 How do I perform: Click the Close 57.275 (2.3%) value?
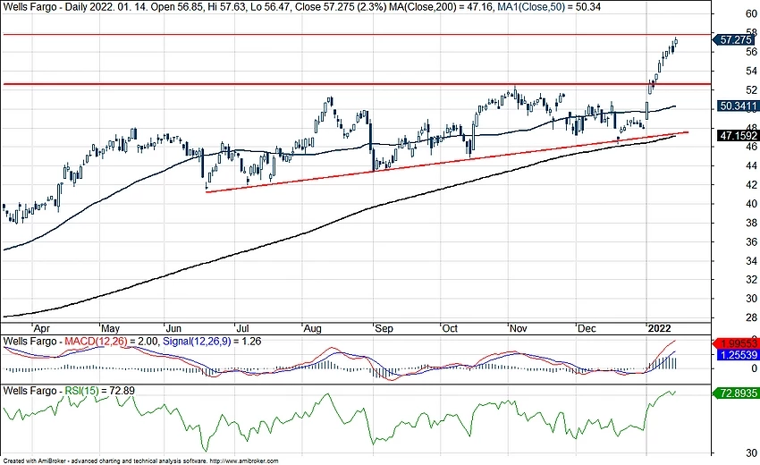click(x=342, y=7)
